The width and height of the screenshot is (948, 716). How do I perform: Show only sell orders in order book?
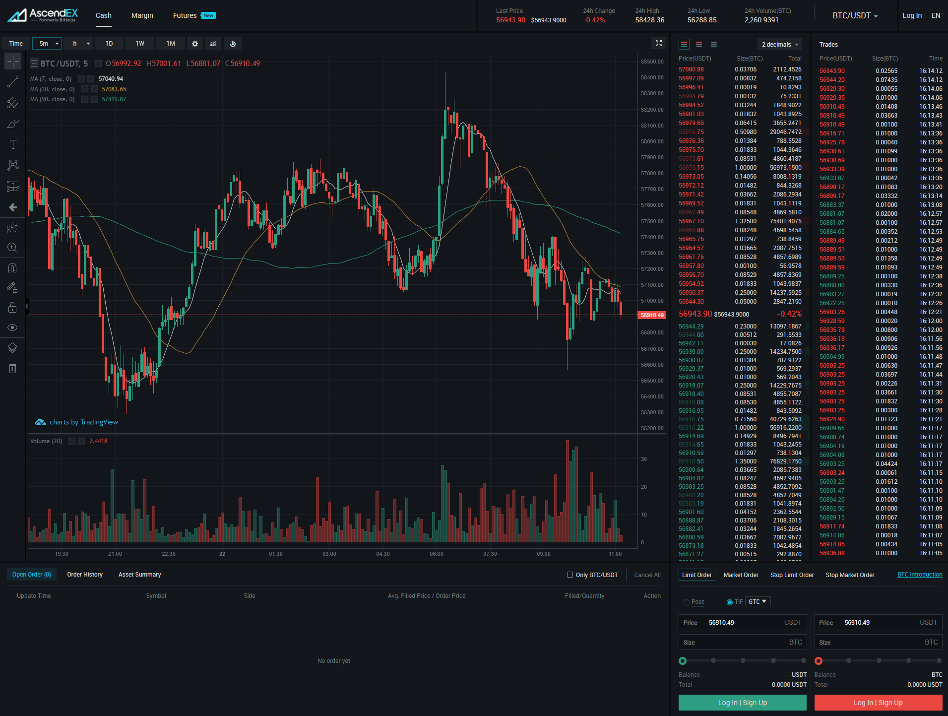[699, 44]
